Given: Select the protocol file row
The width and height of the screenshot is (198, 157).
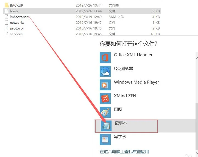Looking at the screenshot, I should tap(17, 28).
